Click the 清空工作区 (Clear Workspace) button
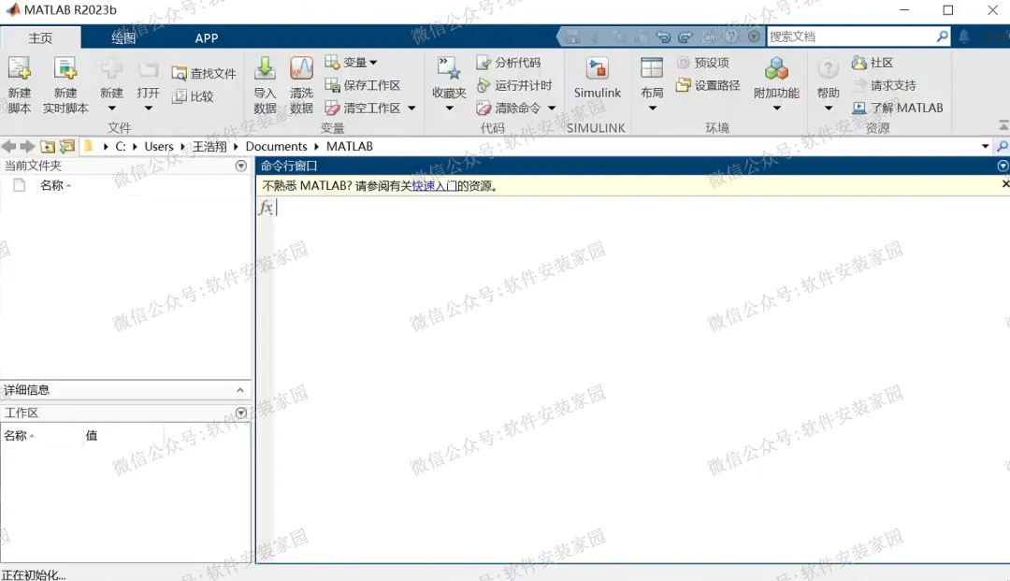Viewport: 1010px width, 581px height. point(363,108)
